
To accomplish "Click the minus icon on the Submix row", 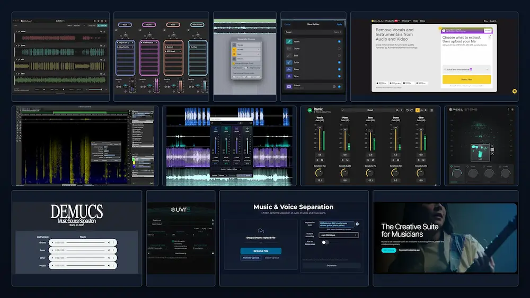I will (x=334, y=87).
